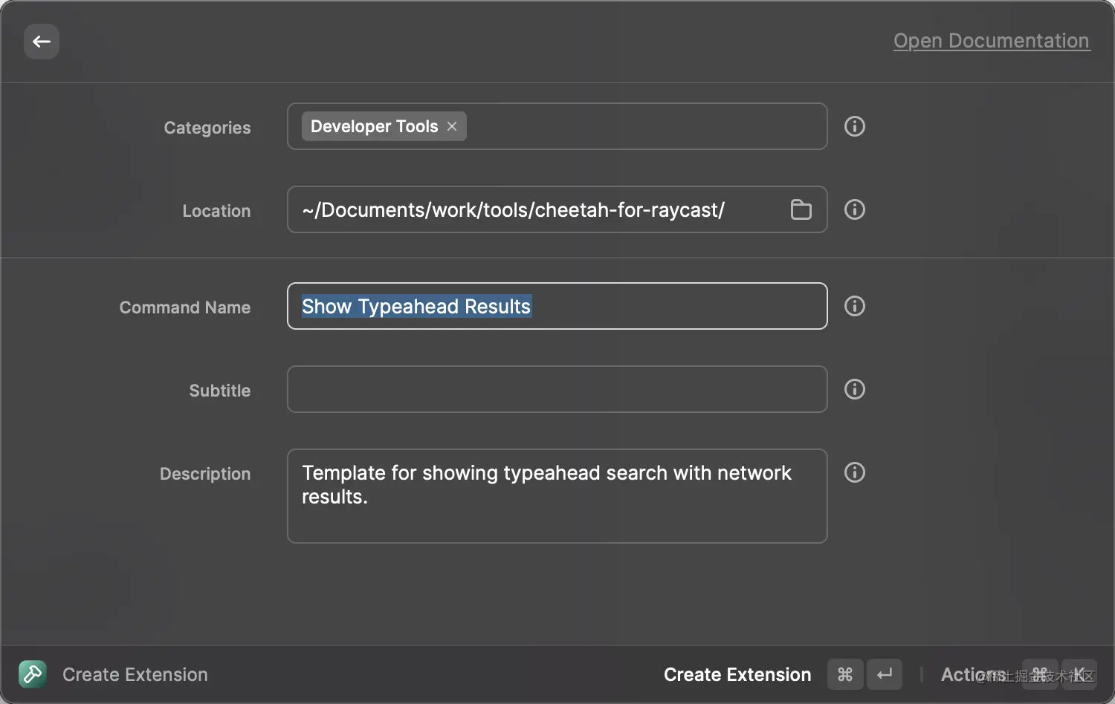The image size is (1115, 704).
Task: Click the Command key shortcut icon
Action: [845, 674]
